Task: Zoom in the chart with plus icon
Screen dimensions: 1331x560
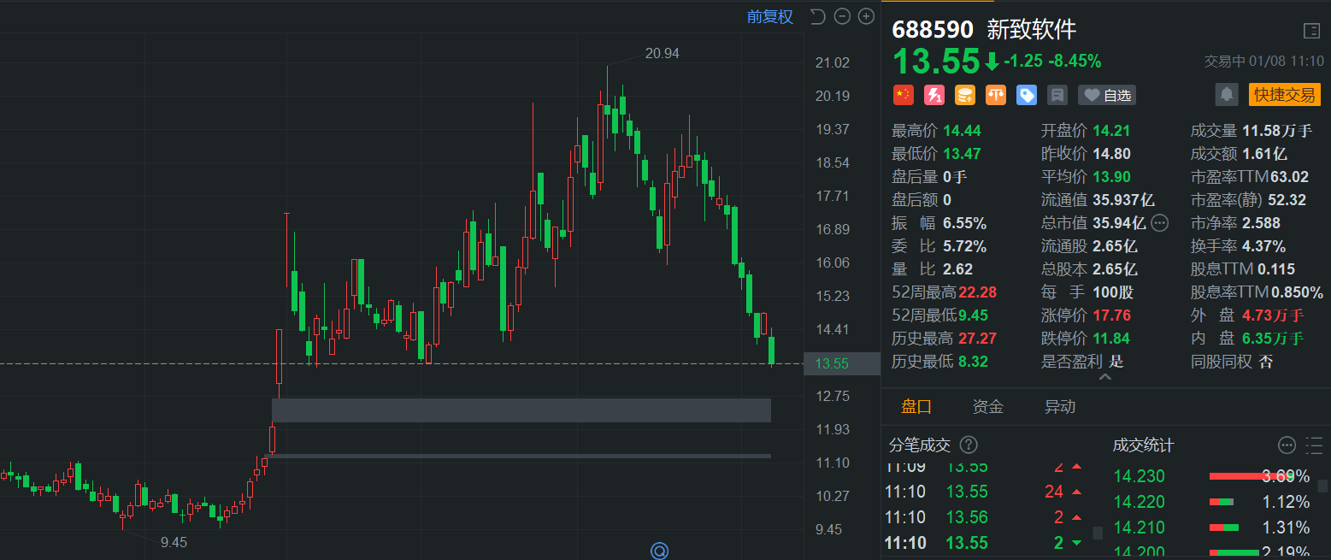Action: click(866, 16)
